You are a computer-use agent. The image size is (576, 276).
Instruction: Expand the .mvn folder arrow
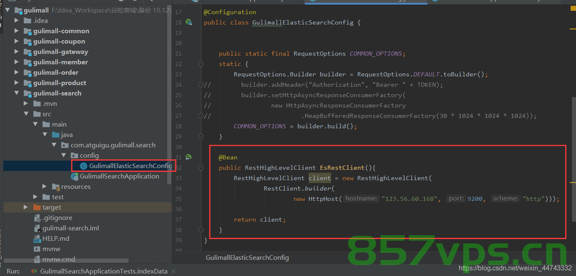pos(26,104)
